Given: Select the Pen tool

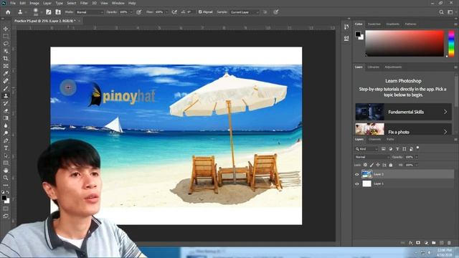Looking at the screenshot, I should click(x=6, y=140).
